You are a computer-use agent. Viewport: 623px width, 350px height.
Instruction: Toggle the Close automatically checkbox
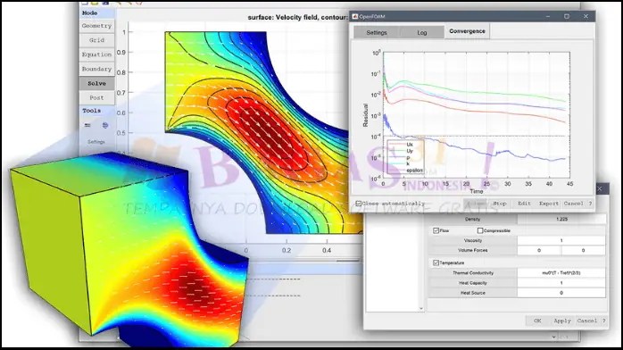(359, 204)
